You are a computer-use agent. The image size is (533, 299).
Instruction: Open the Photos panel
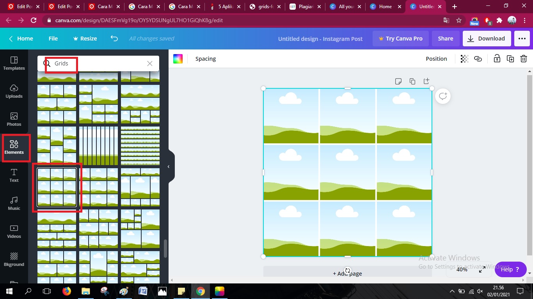pos(14,119)
